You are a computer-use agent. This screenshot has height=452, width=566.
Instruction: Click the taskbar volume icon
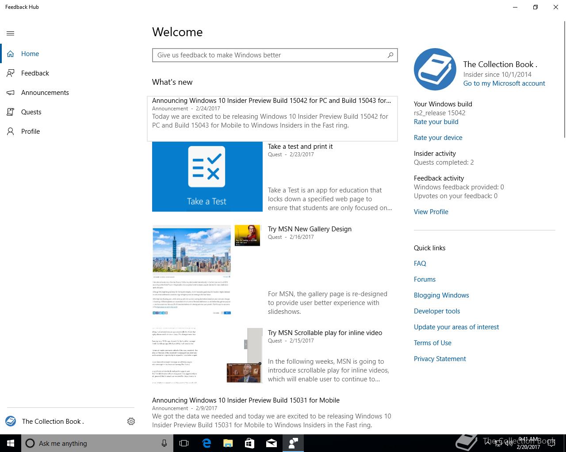tap(509, 443)
